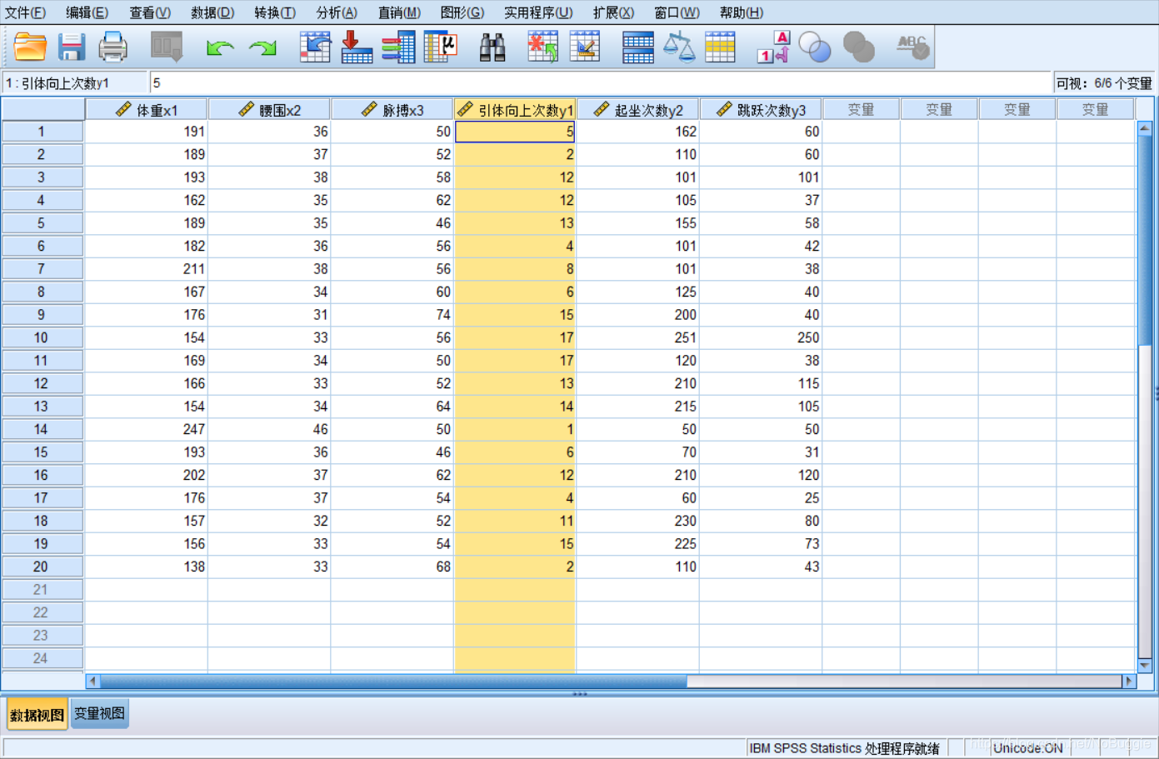Click cell 247 in 体重x1 column
The width and height of the screenshot is (1159, 759).
pyautogui.click(x=147, y=429)
